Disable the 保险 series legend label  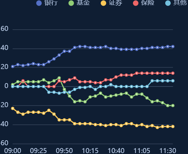coord(147,3)
